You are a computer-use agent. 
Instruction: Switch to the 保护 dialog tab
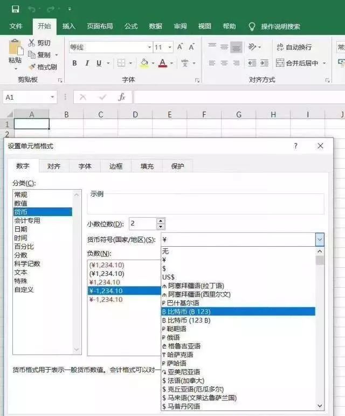(x=177, y=166)
